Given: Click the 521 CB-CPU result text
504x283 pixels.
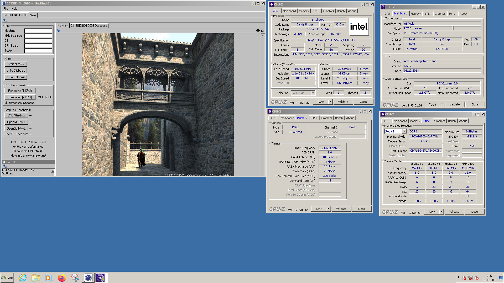Looking at the screenshot, I should [x=44, y=97].
